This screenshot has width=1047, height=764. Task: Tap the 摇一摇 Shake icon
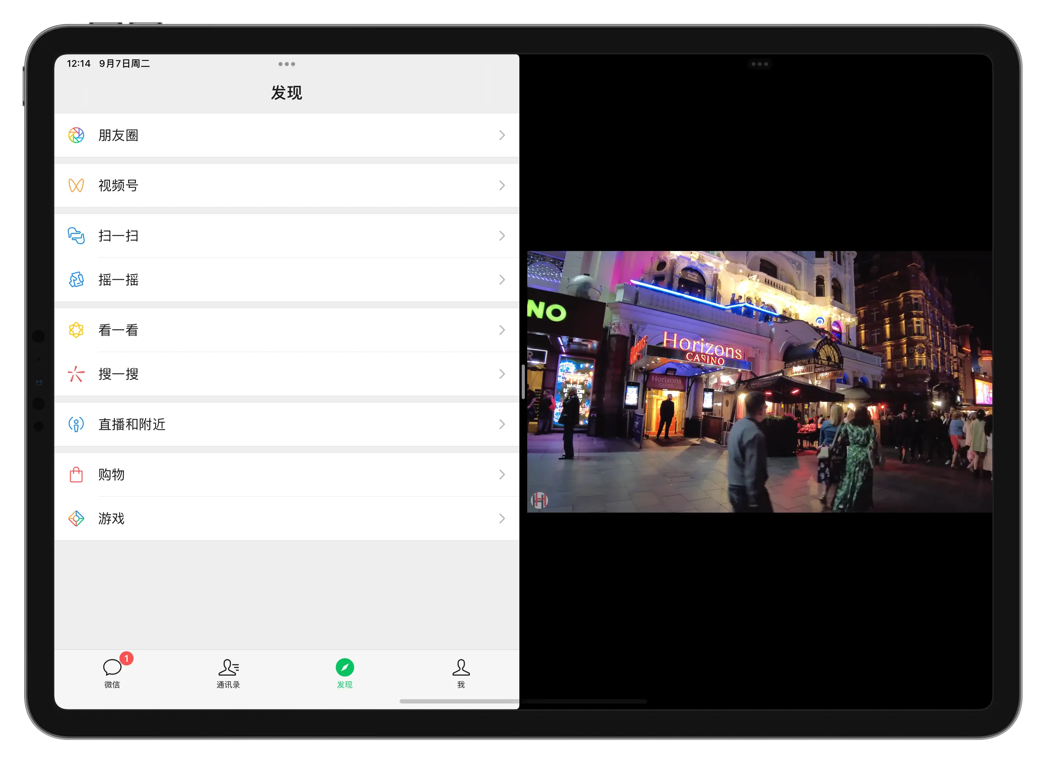76,280
